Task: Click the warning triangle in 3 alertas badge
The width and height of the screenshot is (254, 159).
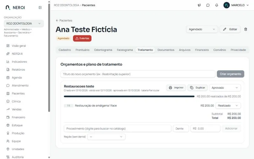Action: tap(77, 38)
